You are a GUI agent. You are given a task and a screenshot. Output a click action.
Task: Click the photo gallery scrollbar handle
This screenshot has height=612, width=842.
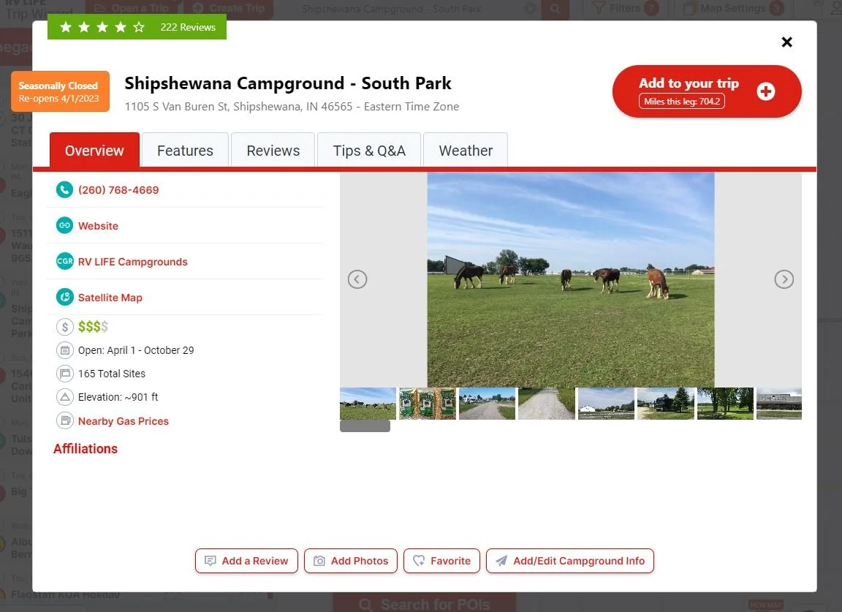[365, 426]
